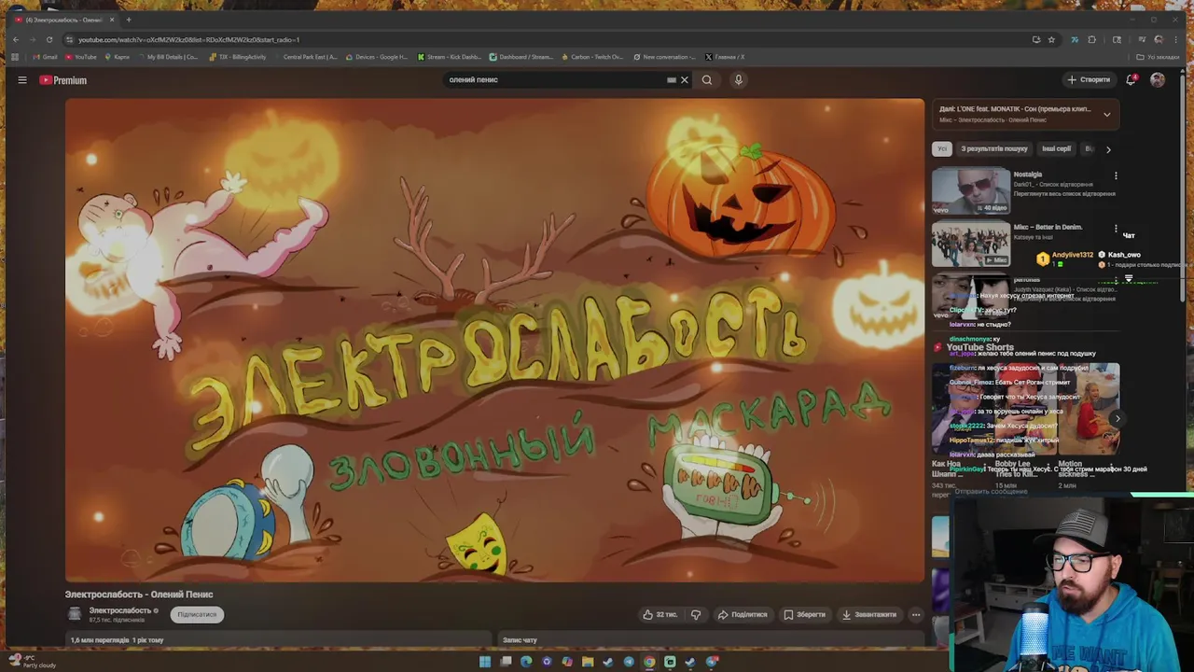Open the YouTube guide hamburger menu
This screenshot has width=1194, height=672.
(x=22, y=80)
